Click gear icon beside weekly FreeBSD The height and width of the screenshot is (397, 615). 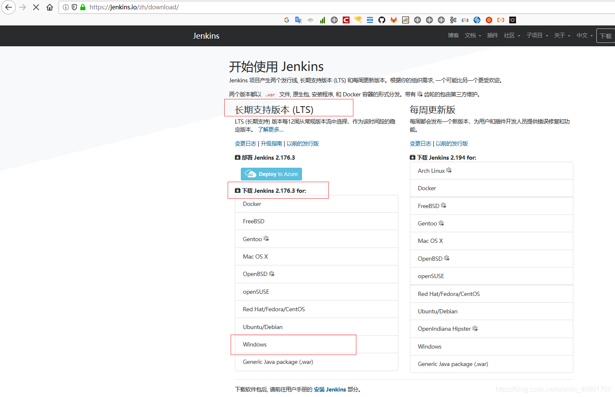[444, 206]
